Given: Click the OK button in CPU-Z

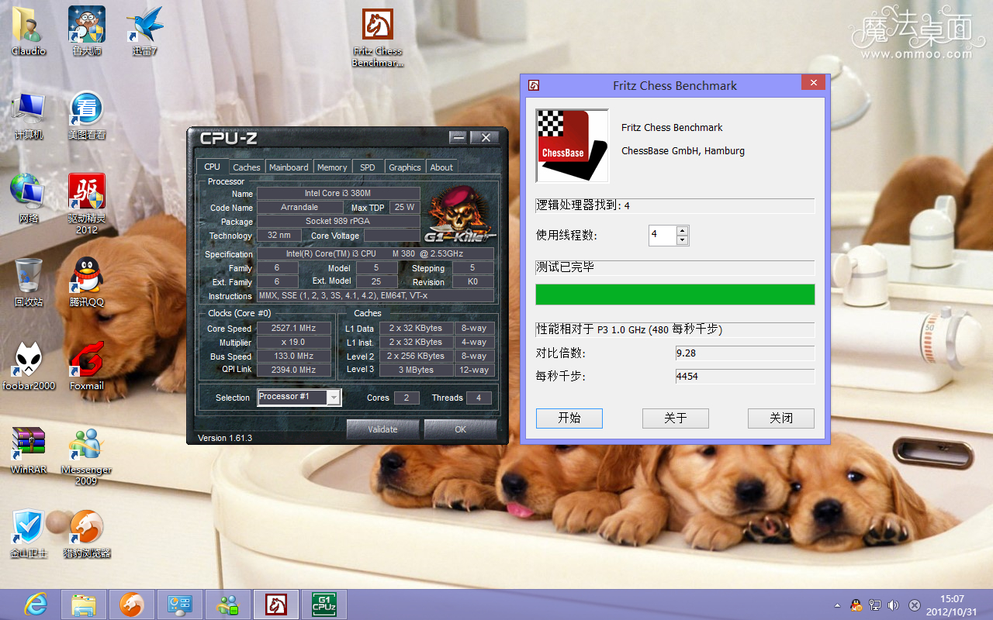Looking at the screenshot, I should tap(461, 429).
